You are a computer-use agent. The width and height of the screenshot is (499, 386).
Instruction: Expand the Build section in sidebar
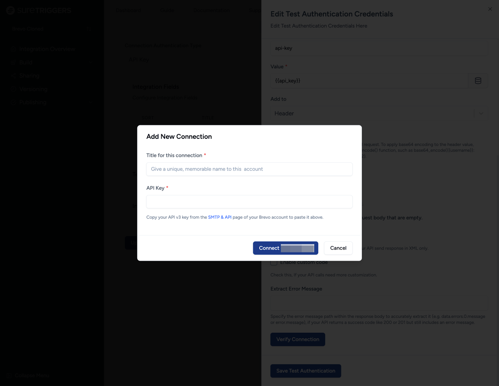[90, 62]
